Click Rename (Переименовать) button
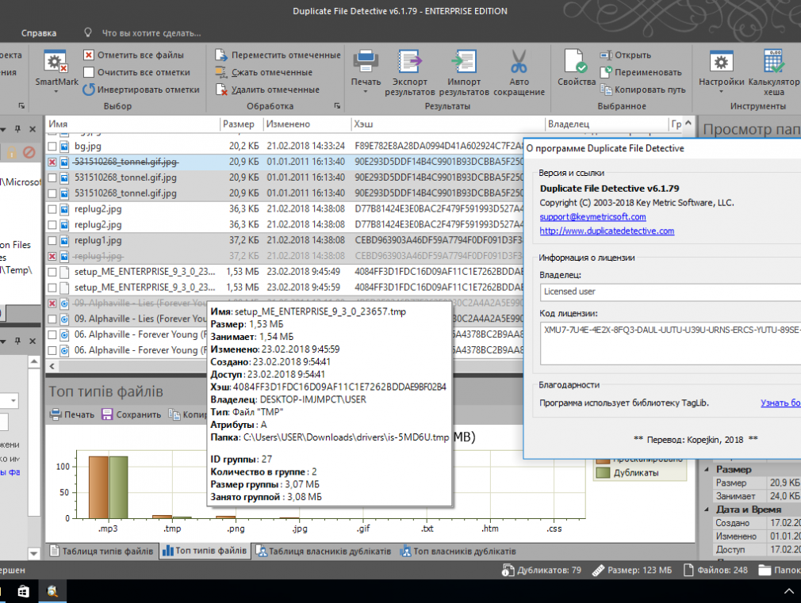801x603 pixels. click(x=641, y=73)
